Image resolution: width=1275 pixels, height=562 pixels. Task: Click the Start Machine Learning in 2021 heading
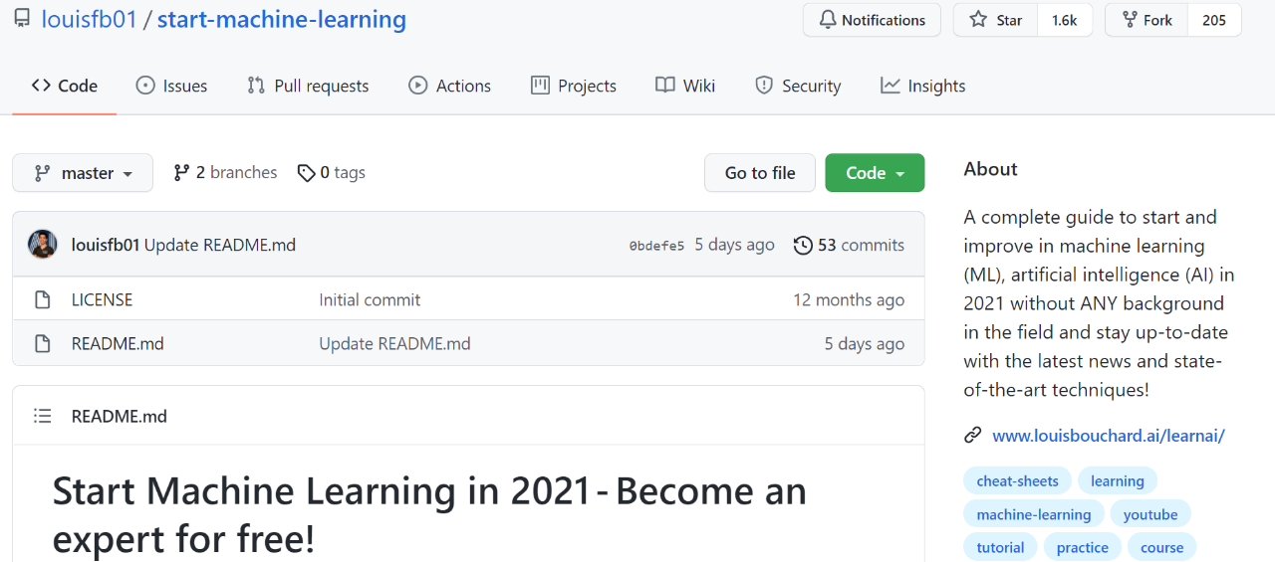[429, 514]
